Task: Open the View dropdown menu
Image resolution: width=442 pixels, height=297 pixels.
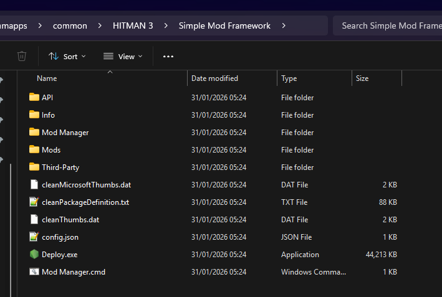Action: point(123,57)
